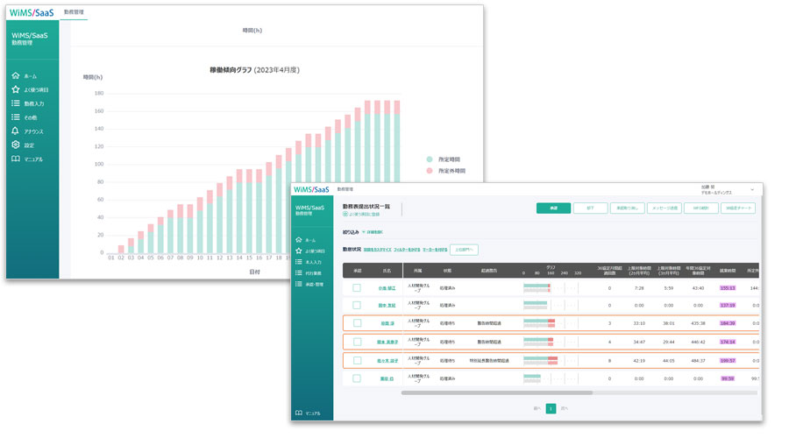Click WiMS/SaaS logo in back window header
This screenshot has width=789, height=438.
(x=32, y=12)
